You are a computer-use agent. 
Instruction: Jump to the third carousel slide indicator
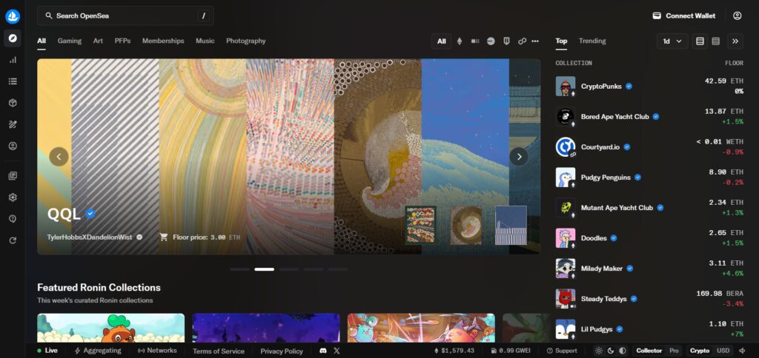click(289, 269)
